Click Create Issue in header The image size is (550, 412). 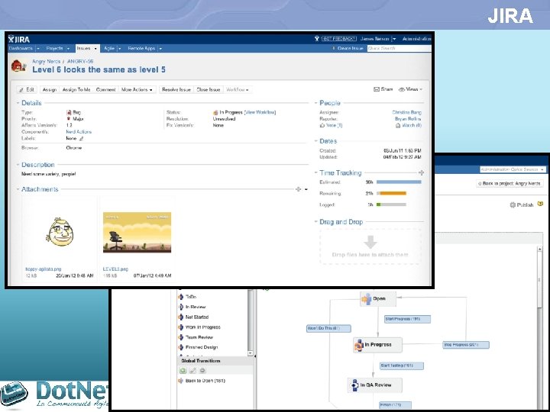coord(348,48)
